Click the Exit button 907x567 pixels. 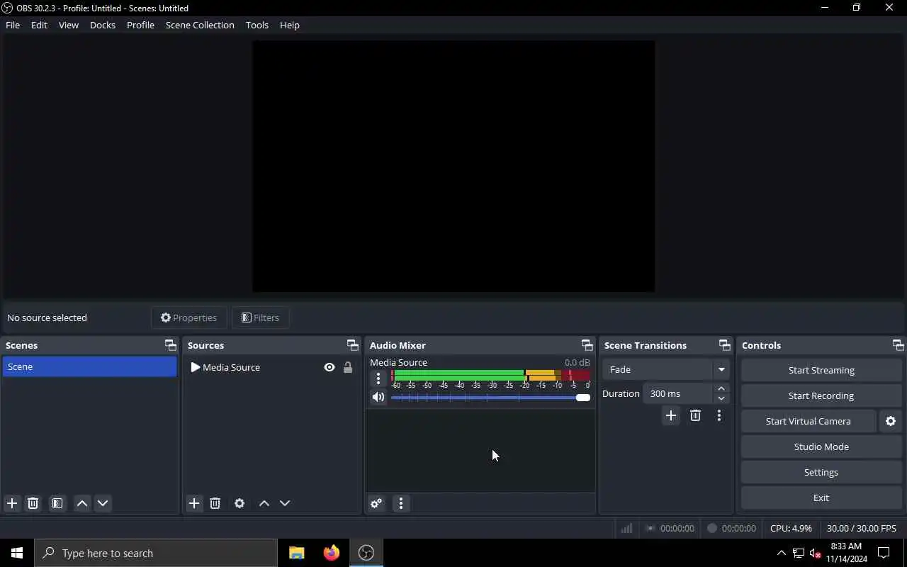[821, 498]
